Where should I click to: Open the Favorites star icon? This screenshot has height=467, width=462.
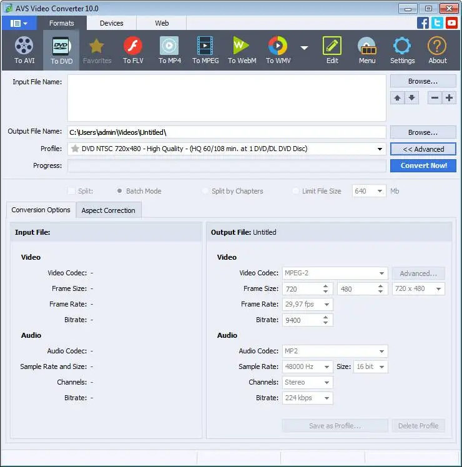pos(97,50)
